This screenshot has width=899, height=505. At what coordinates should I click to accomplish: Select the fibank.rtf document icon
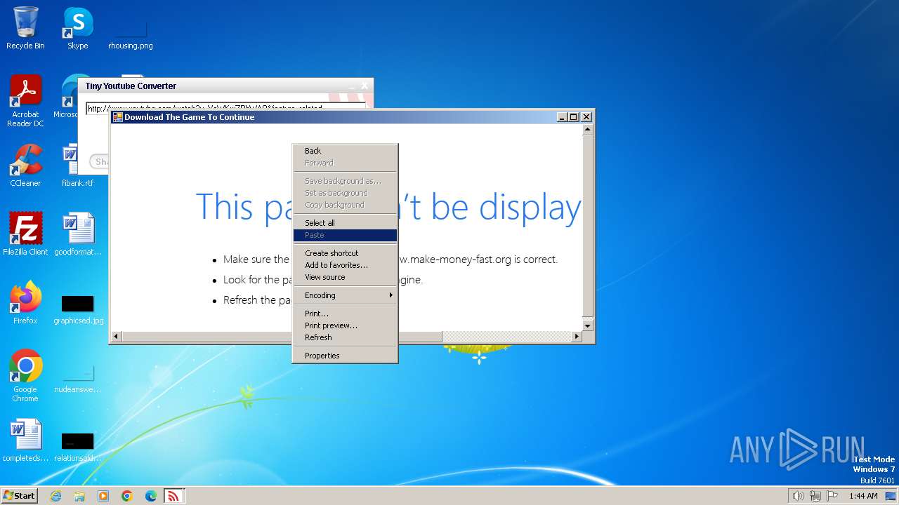[77, 166]
